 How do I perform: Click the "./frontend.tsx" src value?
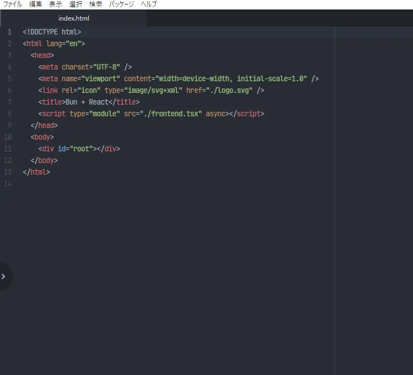point(171,114)
